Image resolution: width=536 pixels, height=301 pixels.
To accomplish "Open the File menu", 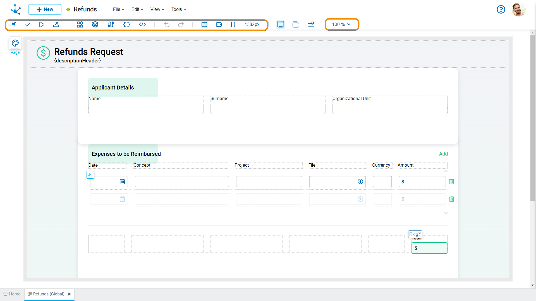I will click(119, 9).
